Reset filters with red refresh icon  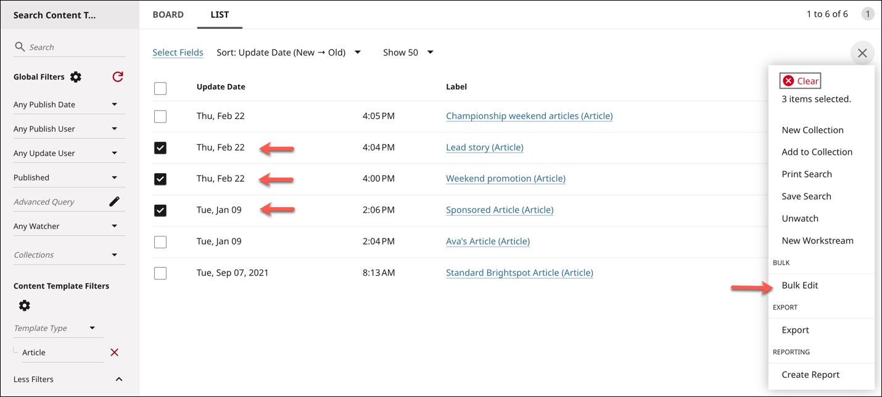click(x=118, y=76)
